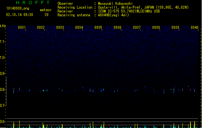The height and width of the screenshot is (128, 202).
Task: Select antenna text A504HB(yagi 4el)
Action: [113, 15]
